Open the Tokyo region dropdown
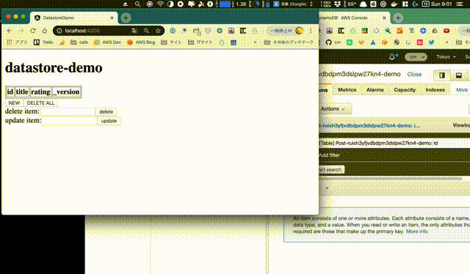 (x=446, y=57)
